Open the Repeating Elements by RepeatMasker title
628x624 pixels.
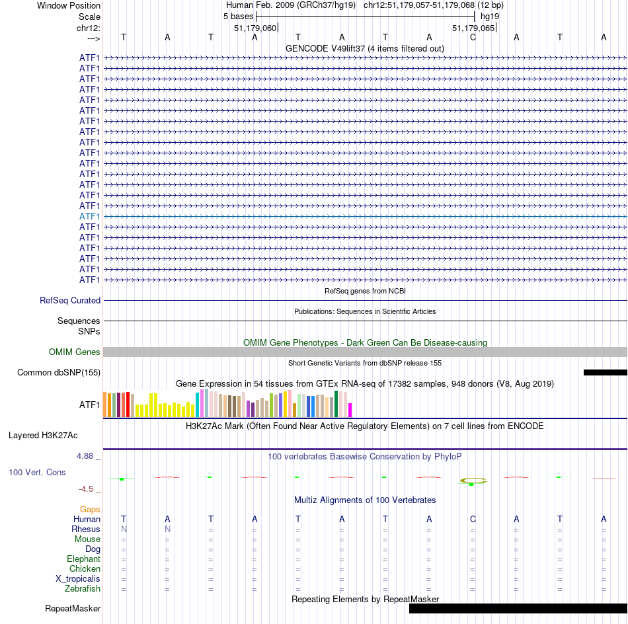pyautogui.click(x=365, y=599)
